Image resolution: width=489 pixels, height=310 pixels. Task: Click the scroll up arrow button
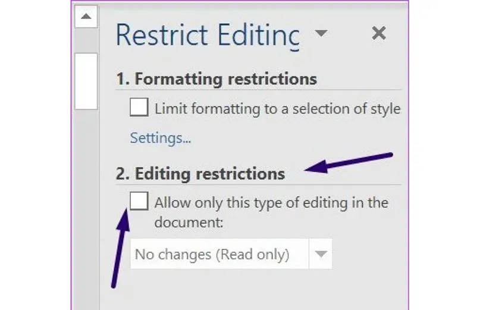point(86,17)
